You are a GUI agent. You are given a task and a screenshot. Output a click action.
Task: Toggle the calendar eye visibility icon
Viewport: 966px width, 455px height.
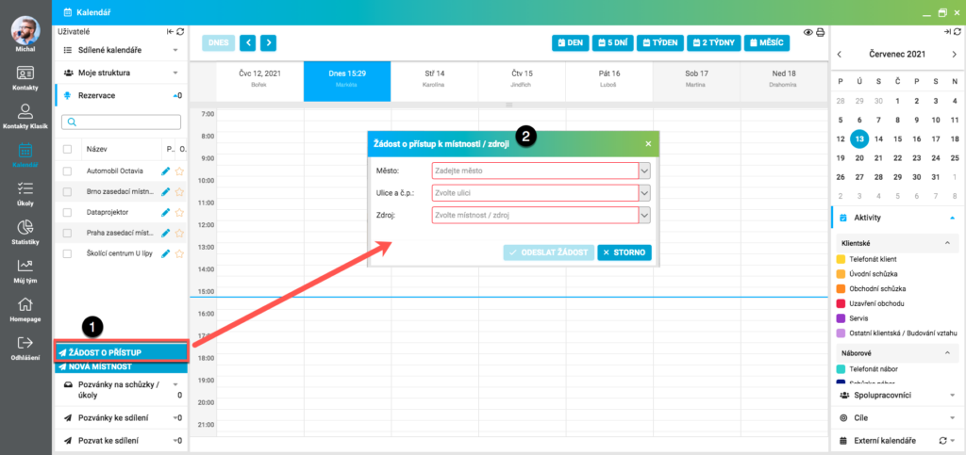click(808, 33)
